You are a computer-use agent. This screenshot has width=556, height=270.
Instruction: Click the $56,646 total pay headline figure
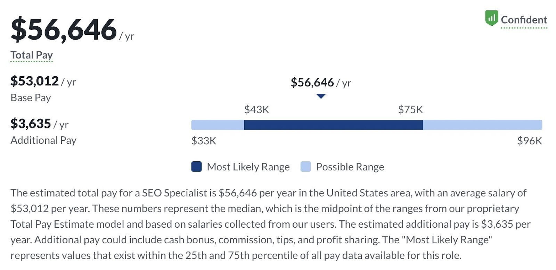[64, 29]
